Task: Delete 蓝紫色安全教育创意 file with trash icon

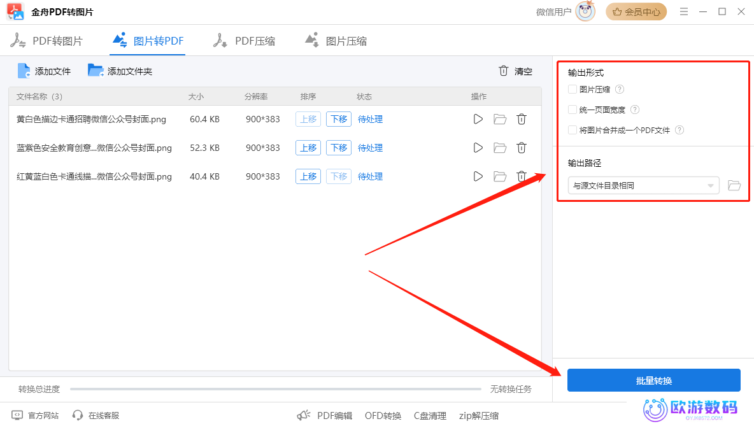Action: pyautogui.click(x=522, y=148)
